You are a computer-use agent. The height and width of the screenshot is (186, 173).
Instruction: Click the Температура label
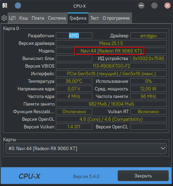(x=41, y=81)
